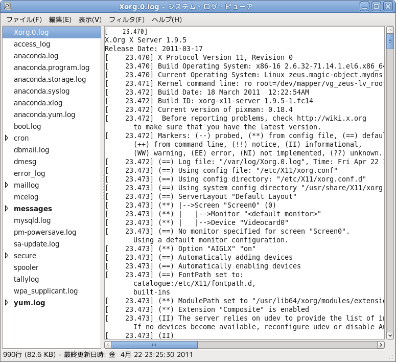
Task: Open anaconda.storage.log
Action: click(x=52, y=79)
